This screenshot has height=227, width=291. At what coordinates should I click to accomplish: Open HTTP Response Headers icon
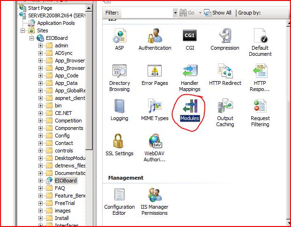point(260,78)
